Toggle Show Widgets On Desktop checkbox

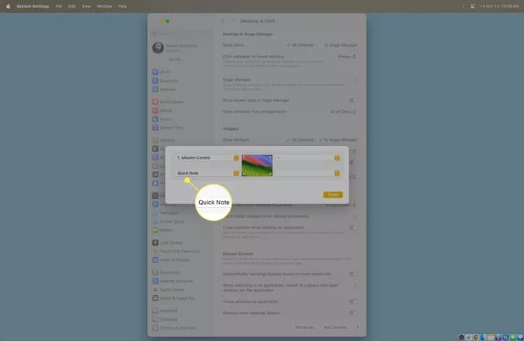(x=288, y=140)
